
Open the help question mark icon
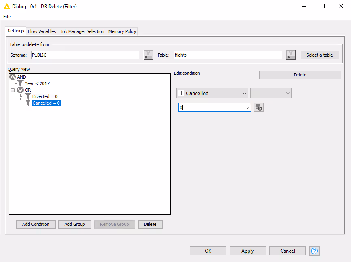pos(314,251)
